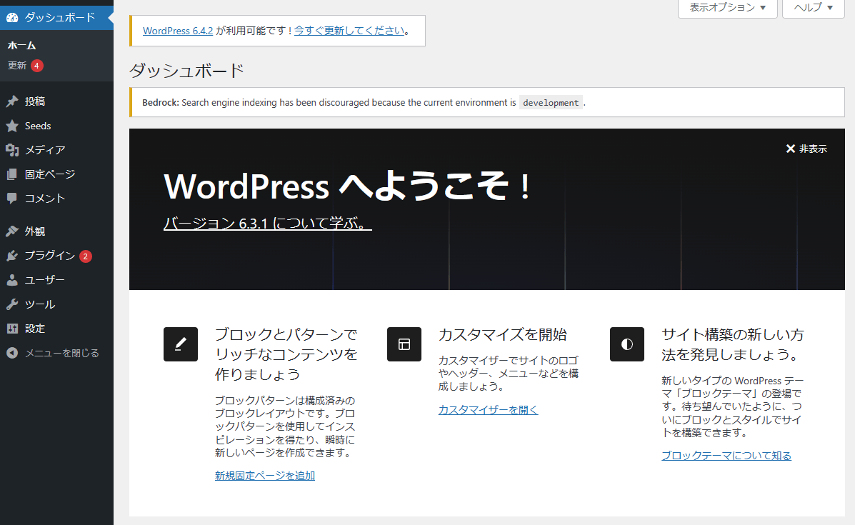Image resolution: width=855 pixels, height=525 pixels.
Task: Click the カスタマイザーを開く link
Action: (x=488, y=409)
